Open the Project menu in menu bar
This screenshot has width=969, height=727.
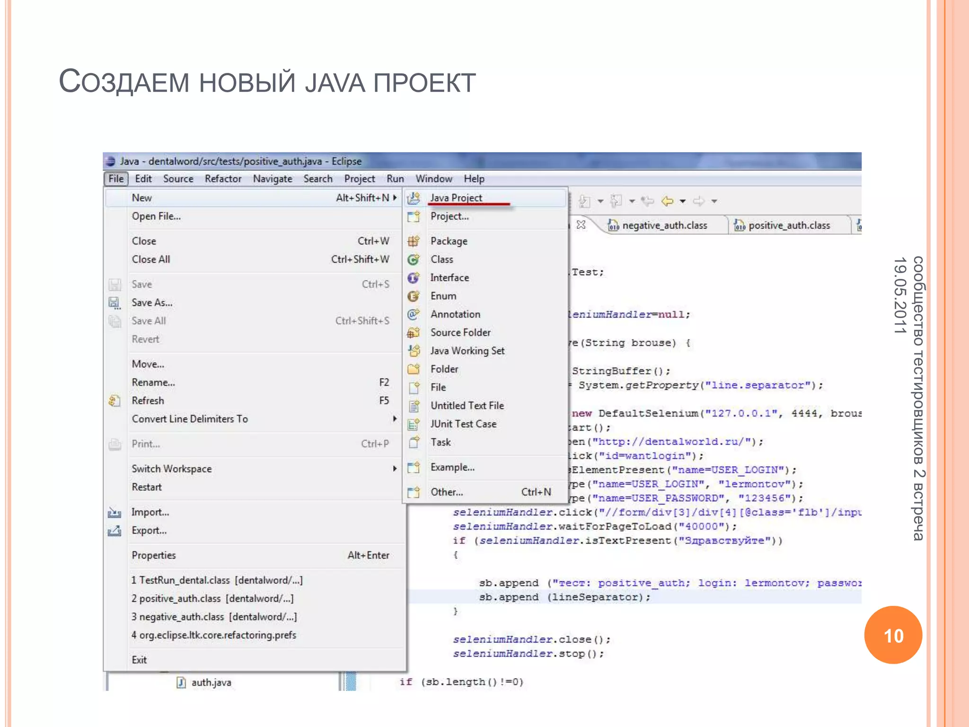360,179
